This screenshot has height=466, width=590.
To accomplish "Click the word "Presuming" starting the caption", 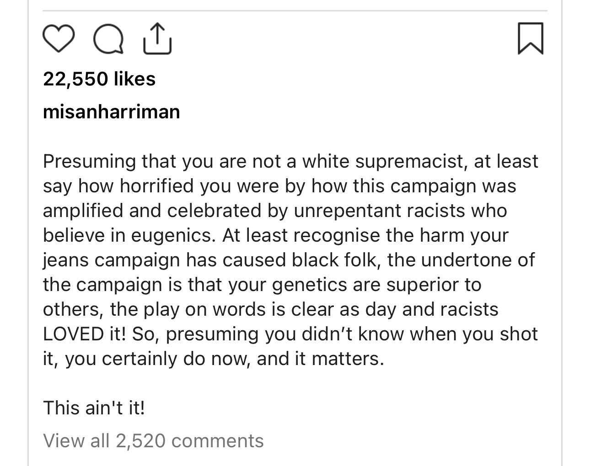I will click(90, 161).
